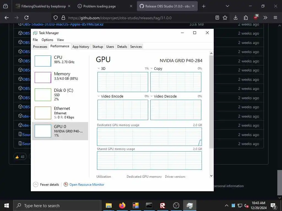282x211 pixels.
Task: Open the network tray icon
Action: 240,206
